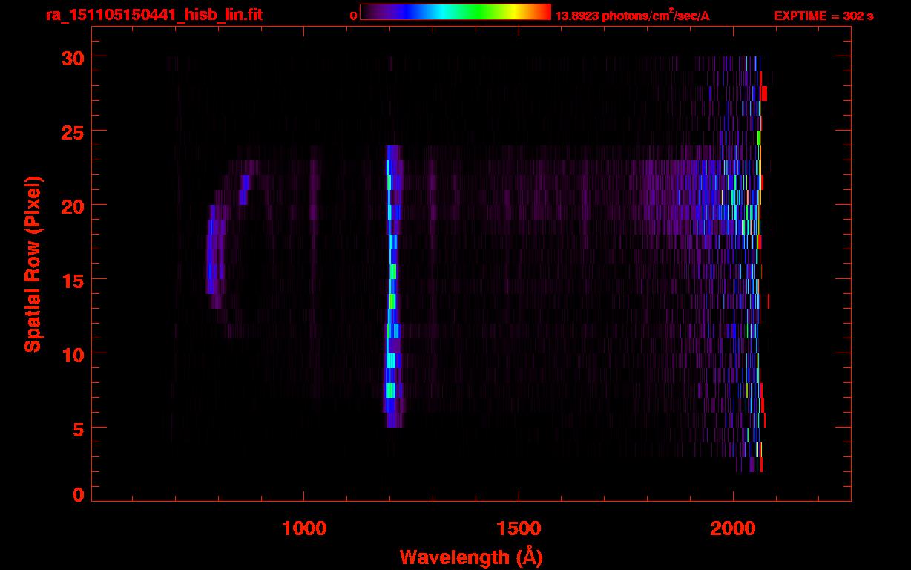Click y-axis tick label 10
The image size is (911, 570).
click(71, 354)
